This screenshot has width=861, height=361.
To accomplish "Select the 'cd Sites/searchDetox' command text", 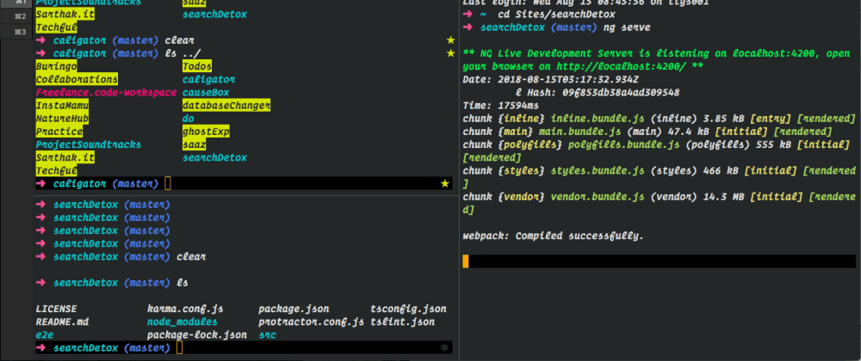I will point(556,15).
